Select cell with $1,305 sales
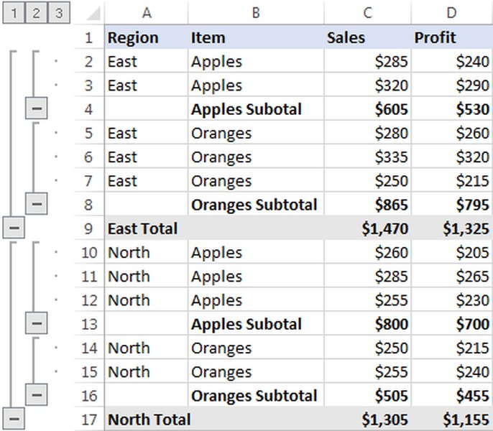The image size is (493, 431). click(x=367, y=419)
